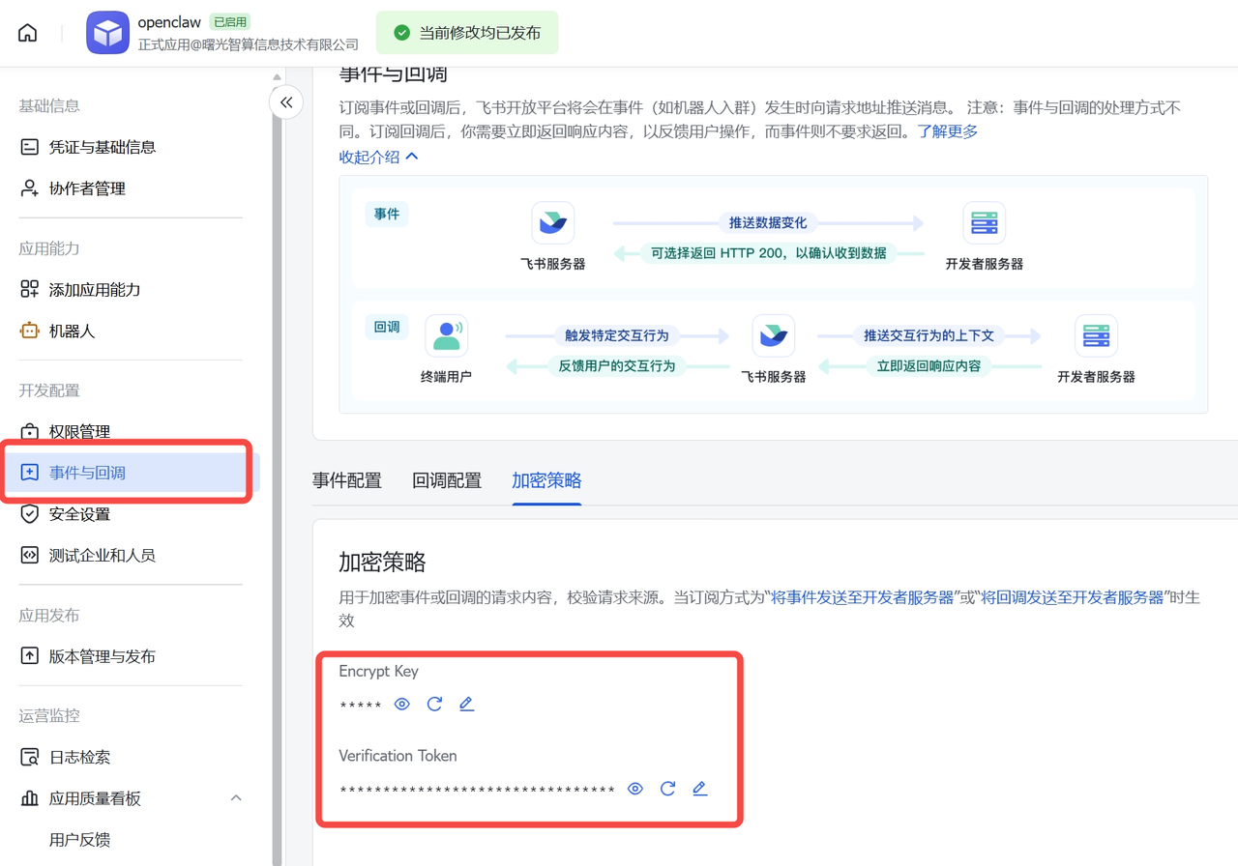Open the 将事件发送至开发者服务器 link
The width and height of the screenshot is (1238, 866).
click(862, 597)
